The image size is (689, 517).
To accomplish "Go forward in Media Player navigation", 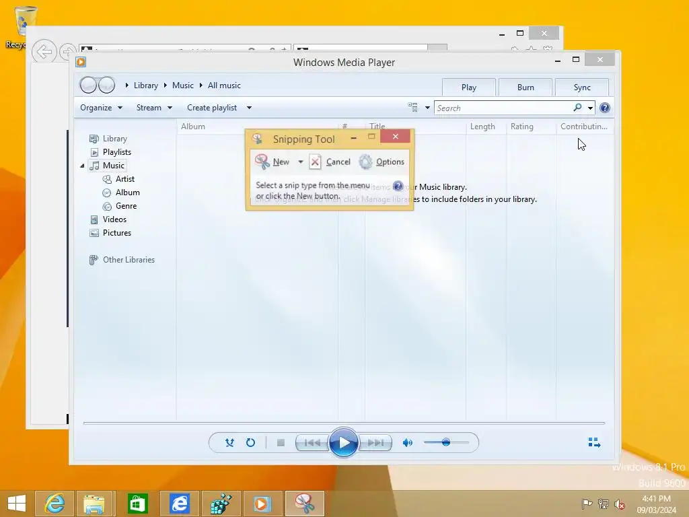I will (106, 85).
